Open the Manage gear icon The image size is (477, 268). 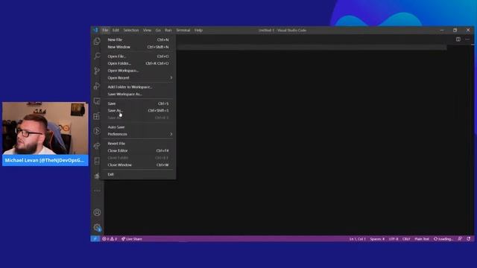click(97, 227)
